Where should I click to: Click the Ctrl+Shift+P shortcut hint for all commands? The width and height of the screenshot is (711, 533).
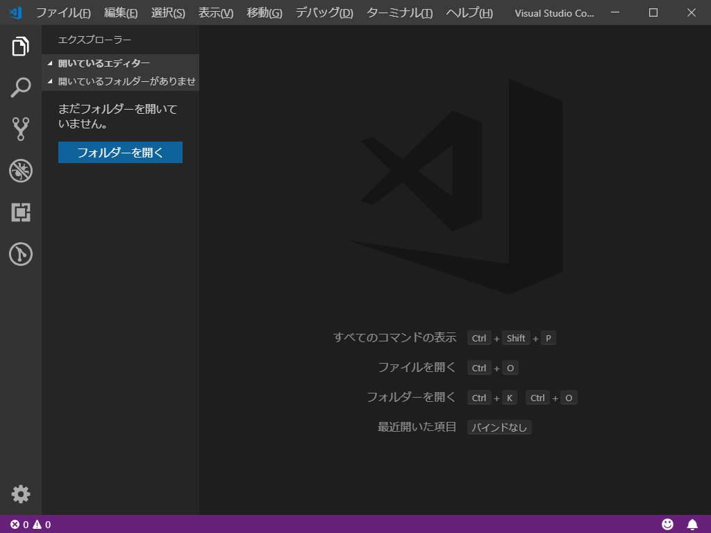tap(512, 338)
